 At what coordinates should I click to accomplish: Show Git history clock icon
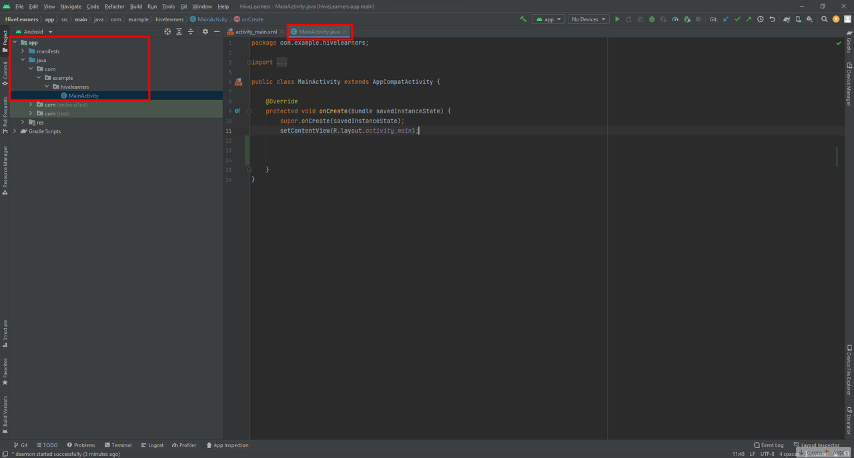pyautogui.click(x=761, y=19)
